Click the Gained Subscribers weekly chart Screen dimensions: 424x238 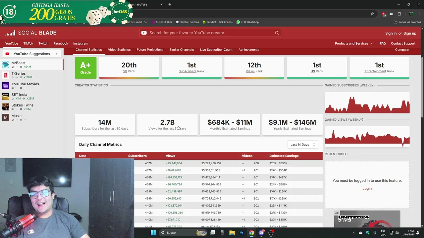367,102
